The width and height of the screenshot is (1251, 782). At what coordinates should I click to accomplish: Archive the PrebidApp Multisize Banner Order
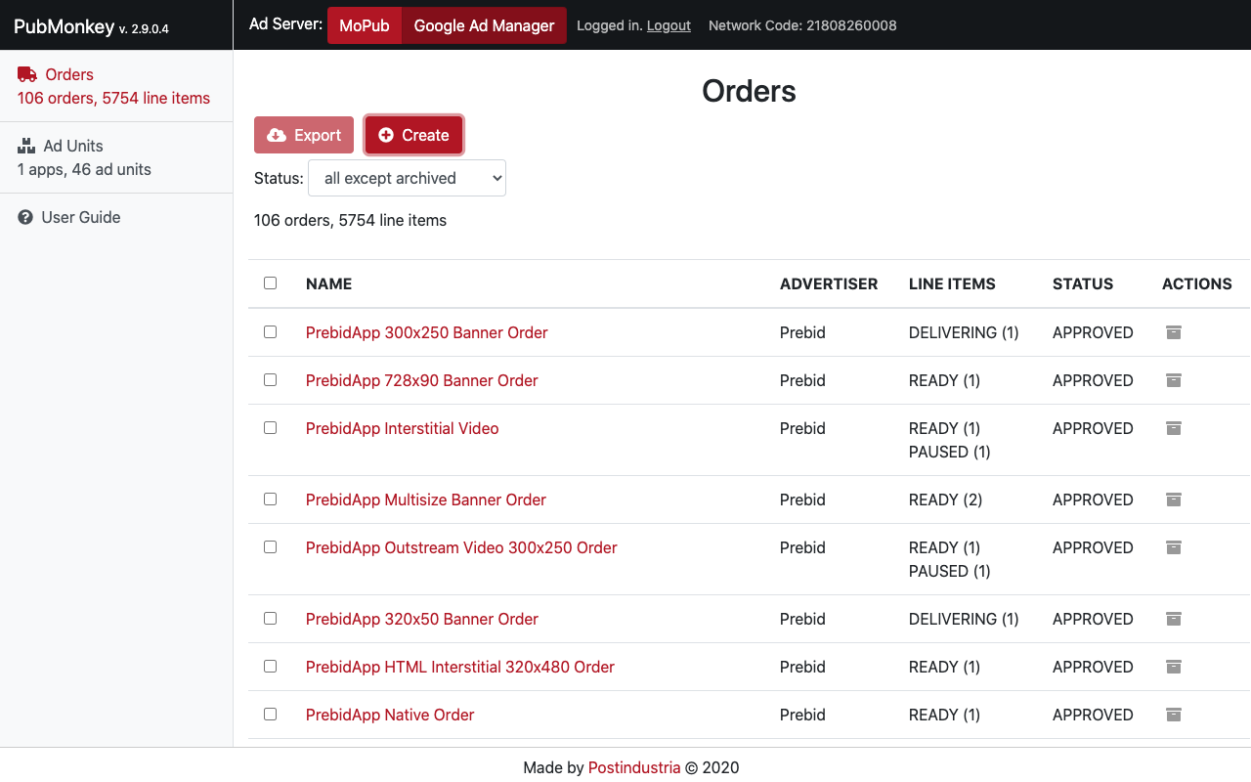pos(1174,500)
